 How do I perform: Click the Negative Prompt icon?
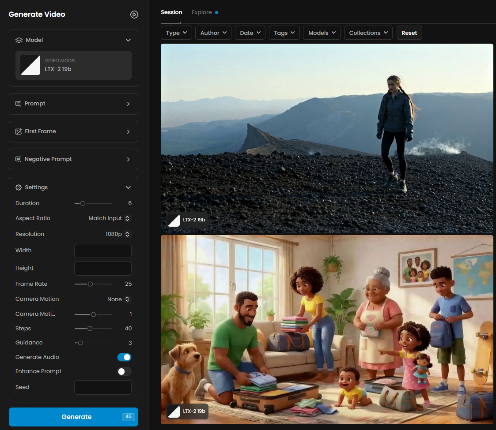19,159
